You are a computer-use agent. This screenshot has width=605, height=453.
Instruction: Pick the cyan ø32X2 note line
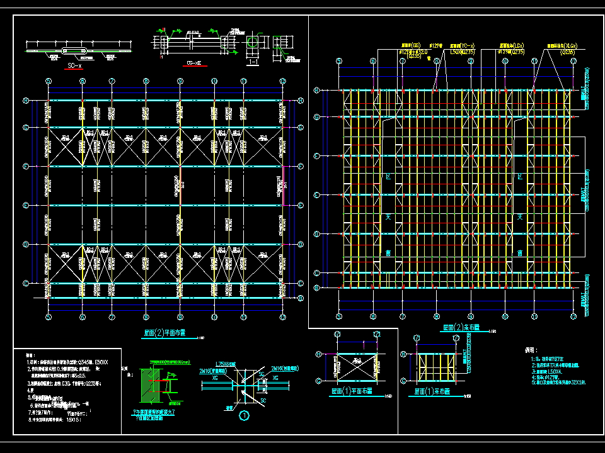(x=558, y=383)
